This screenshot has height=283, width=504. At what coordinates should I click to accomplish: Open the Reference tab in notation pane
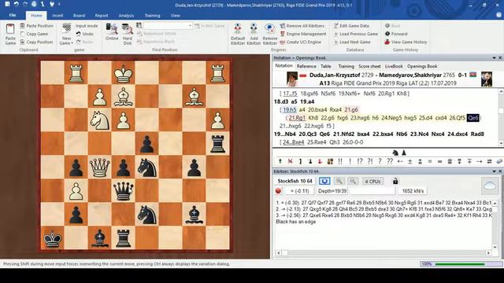[x=306, y=66]
